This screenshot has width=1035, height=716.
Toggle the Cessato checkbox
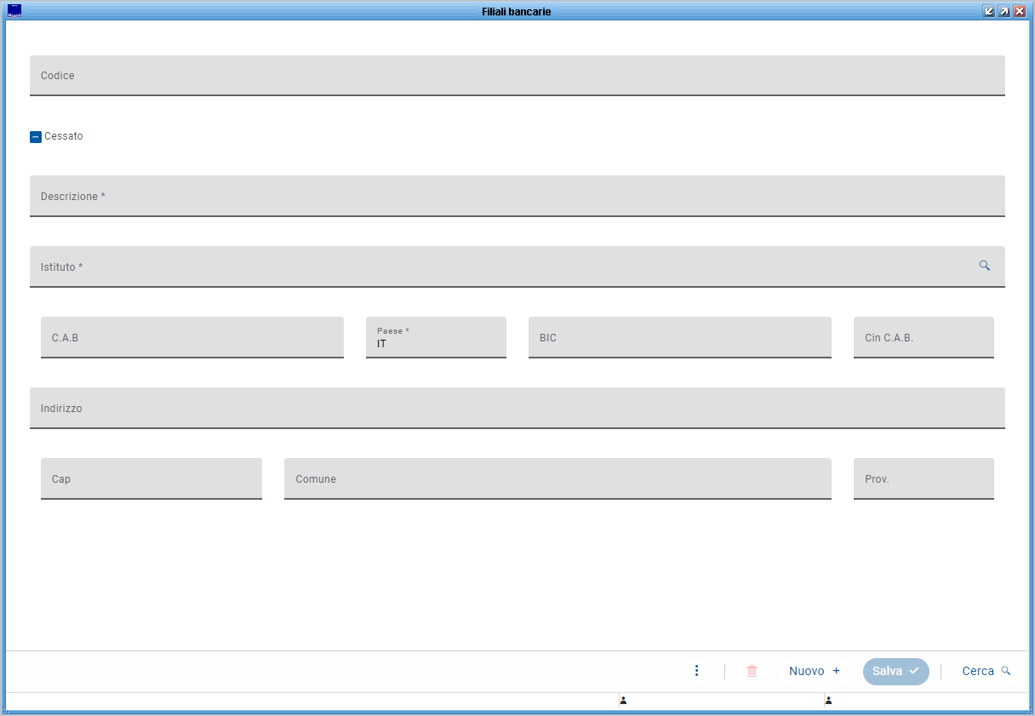click(36, 136)
